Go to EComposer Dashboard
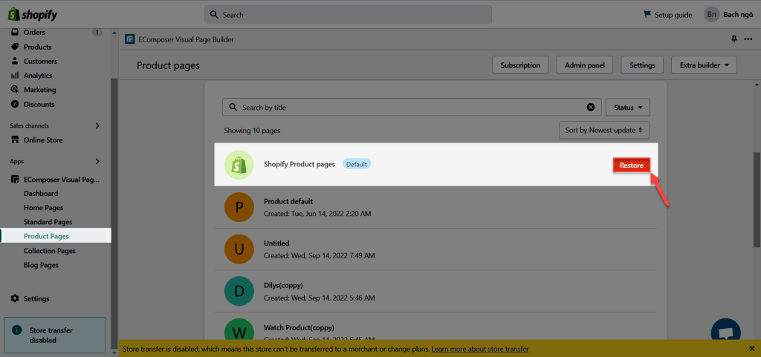Image resolution: width=761 pixels, height=357 pixels. pyautogui.click(x=41, y=193)
